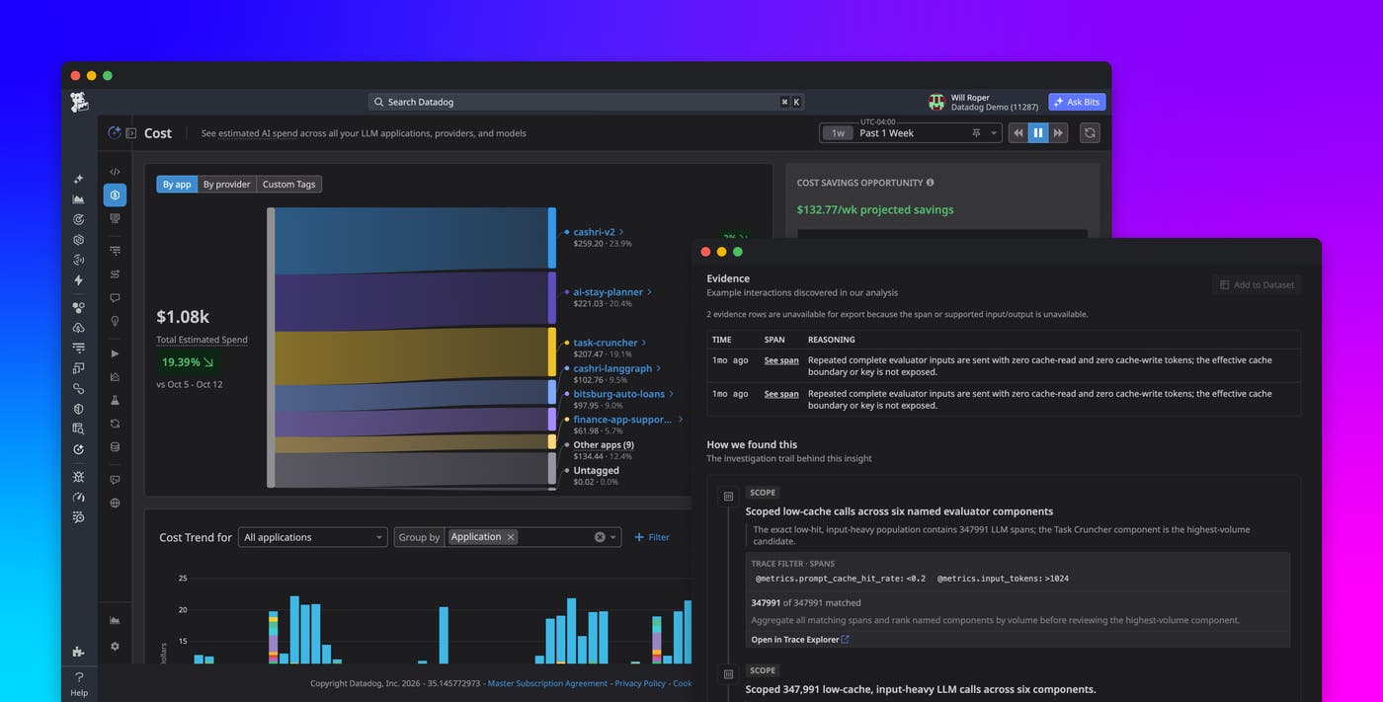The height and width of the screenshot is (702, 1383).
Task: Open the database icon in secondary sidebar
Action: pos(115,447)
